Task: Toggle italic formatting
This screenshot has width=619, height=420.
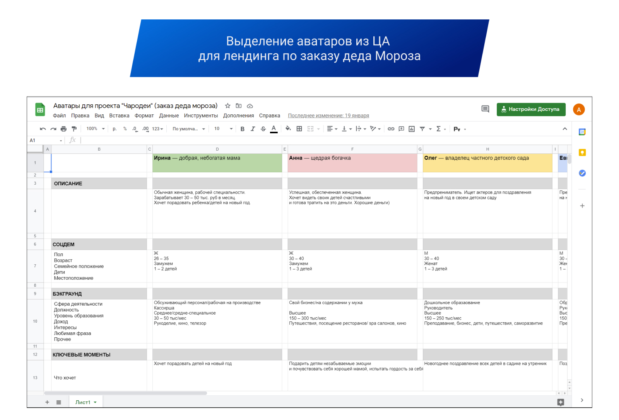Action: pos(253,129)
